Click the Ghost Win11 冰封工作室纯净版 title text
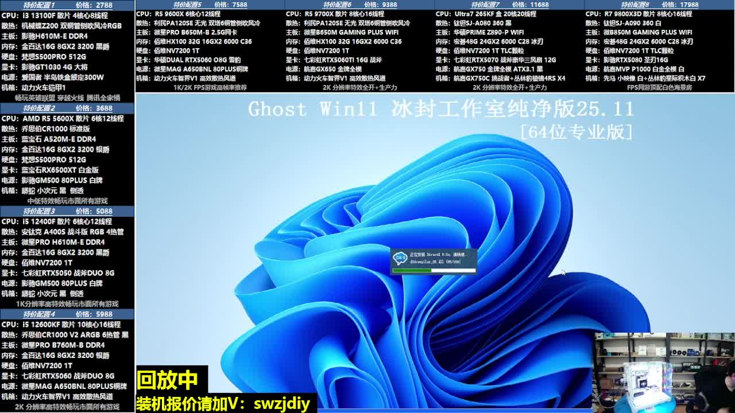Viewport: 735px width, 413px height. click(x=440, y=109)
